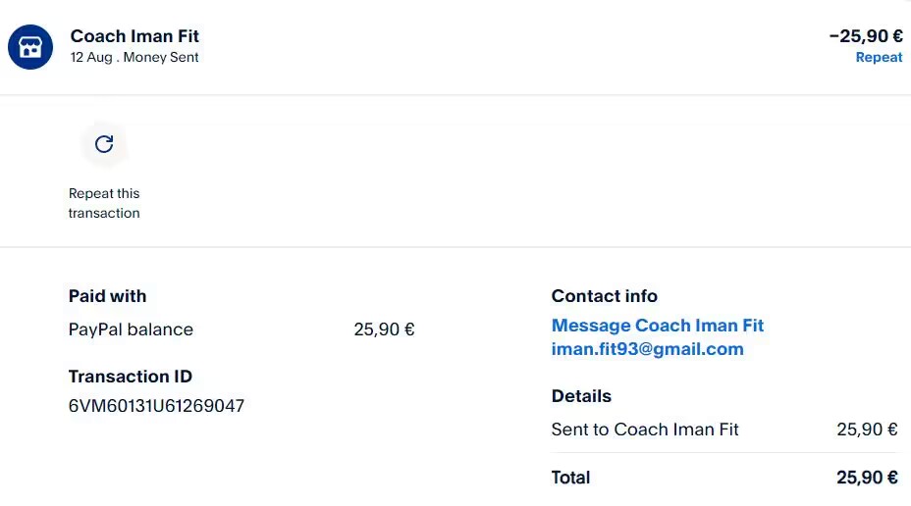The width and height of the screenshot is (911, 506).
Task: Click the "Contact info" heading
Action: (604, 296)
